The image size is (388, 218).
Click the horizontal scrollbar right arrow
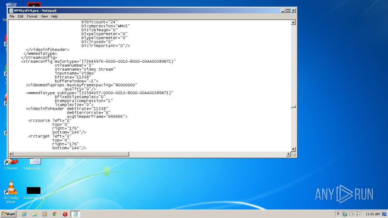click(x=289, y=154)
